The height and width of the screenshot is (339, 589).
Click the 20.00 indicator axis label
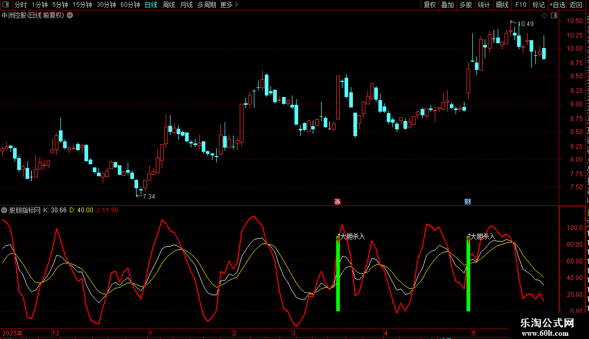(x=575, y=295)
